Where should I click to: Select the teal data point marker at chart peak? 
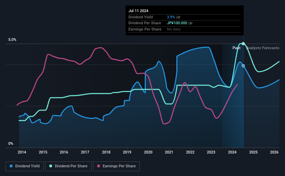pos(243,44)
